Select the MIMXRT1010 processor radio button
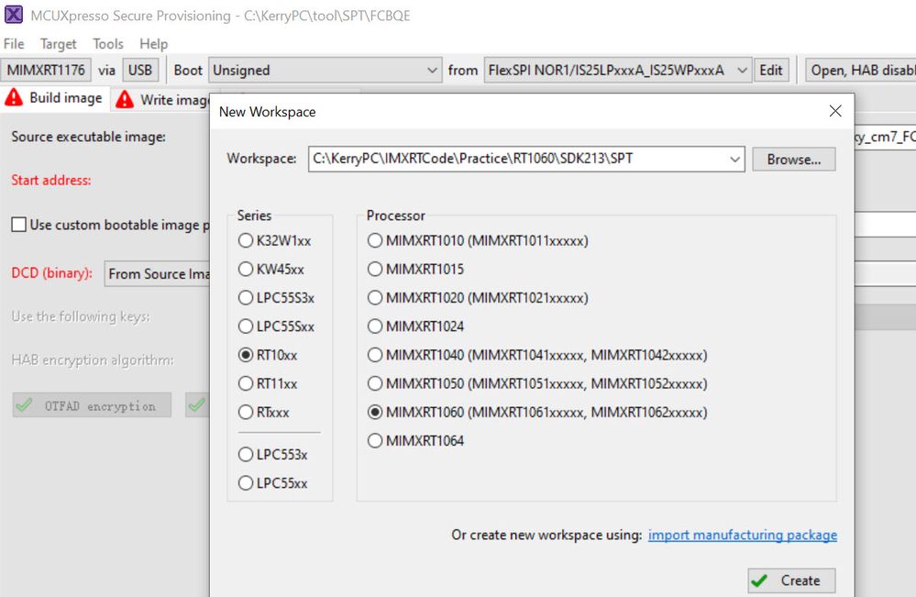 (x=374, y=241)
